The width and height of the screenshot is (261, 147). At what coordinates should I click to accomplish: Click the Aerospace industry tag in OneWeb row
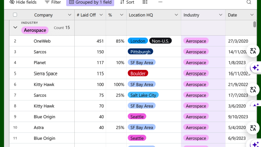coord(196,41)
